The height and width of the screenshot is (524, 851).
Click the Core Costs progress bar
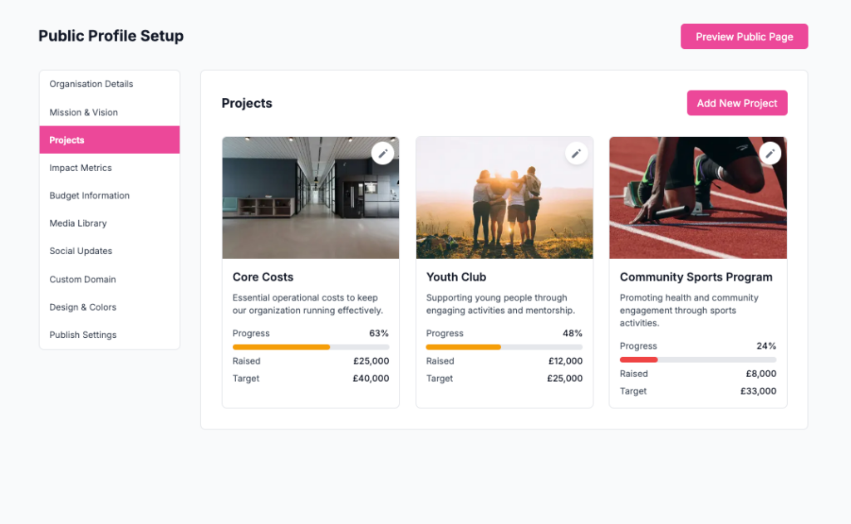point(311,347)
